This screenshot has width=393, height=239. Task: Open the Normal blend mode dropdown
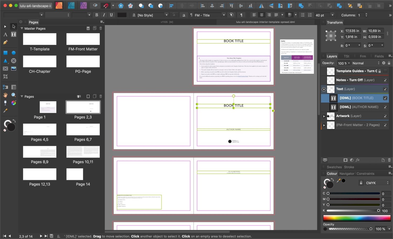(365, 63)
